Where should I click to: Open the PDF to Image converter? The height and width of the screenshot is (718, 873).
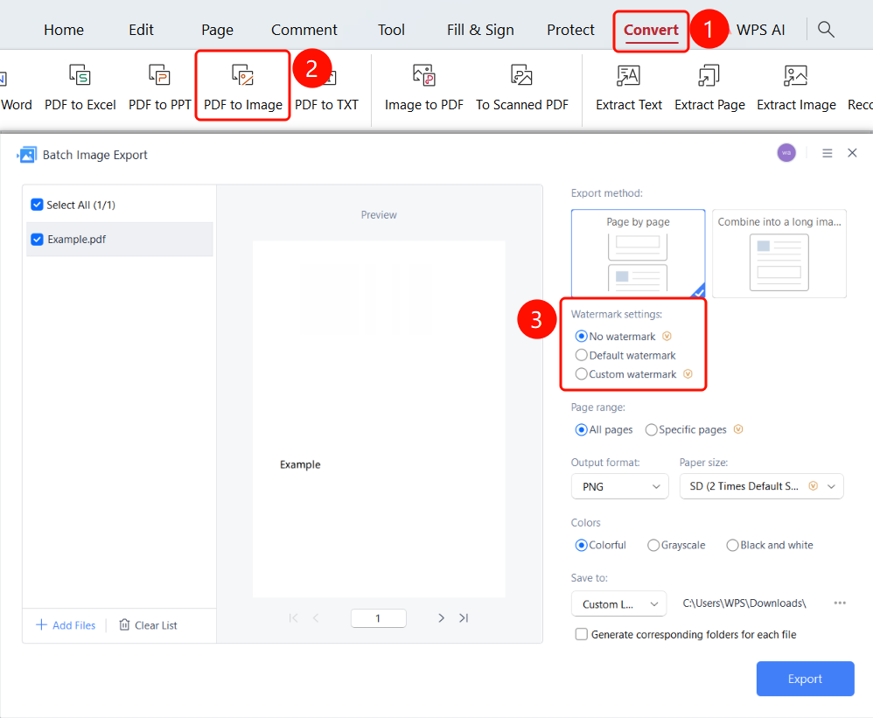pos(243,87)
